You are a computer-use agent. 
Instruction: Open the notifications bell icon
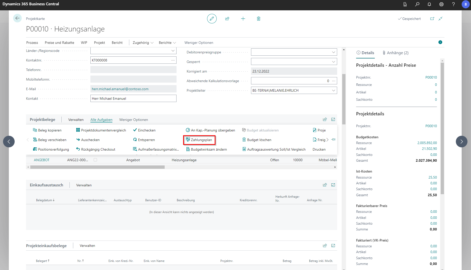[x=429, y=4]
